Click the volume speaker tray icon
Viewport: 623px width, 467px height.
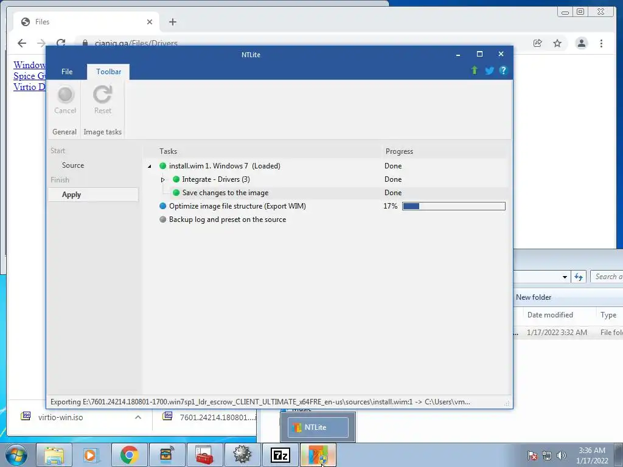[x=562, y=455]
